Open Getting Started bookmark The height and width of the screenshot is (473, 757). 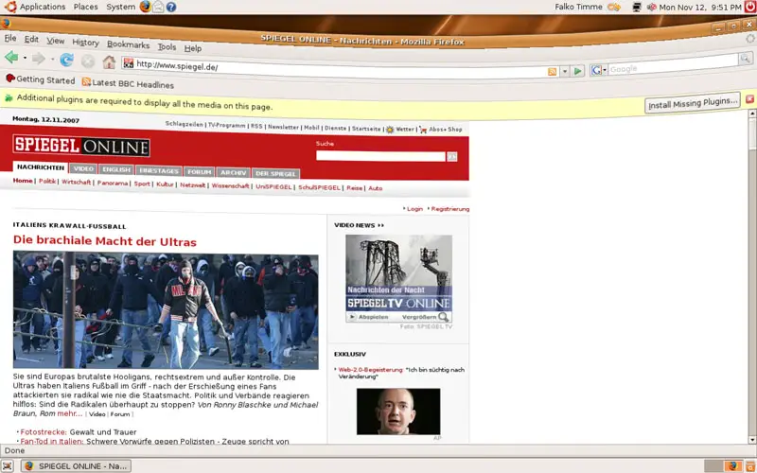41,79
